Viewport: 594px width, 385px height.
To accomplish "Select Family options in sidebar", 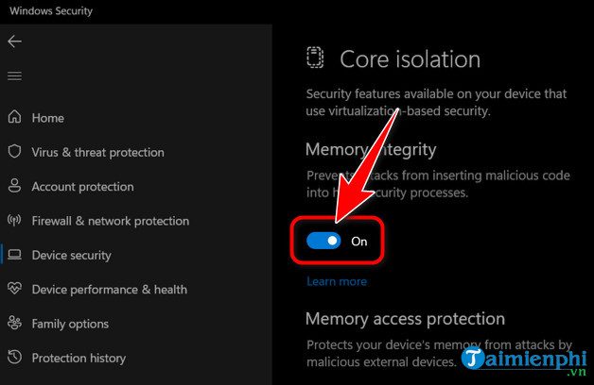I will [x=70, y=324].
